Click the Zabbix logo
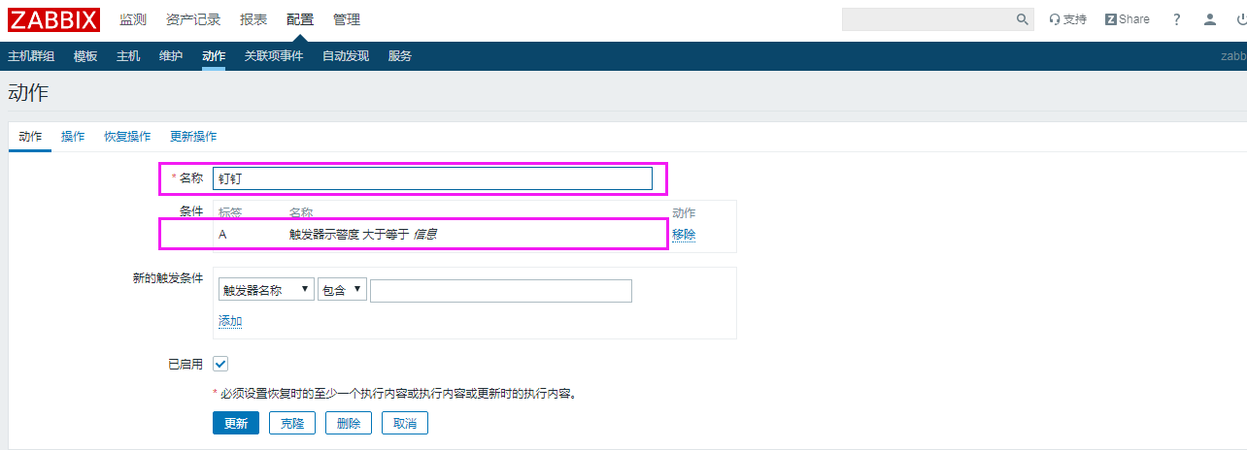The height and width of the screenshot is (450, 1247). click(54, 19)
